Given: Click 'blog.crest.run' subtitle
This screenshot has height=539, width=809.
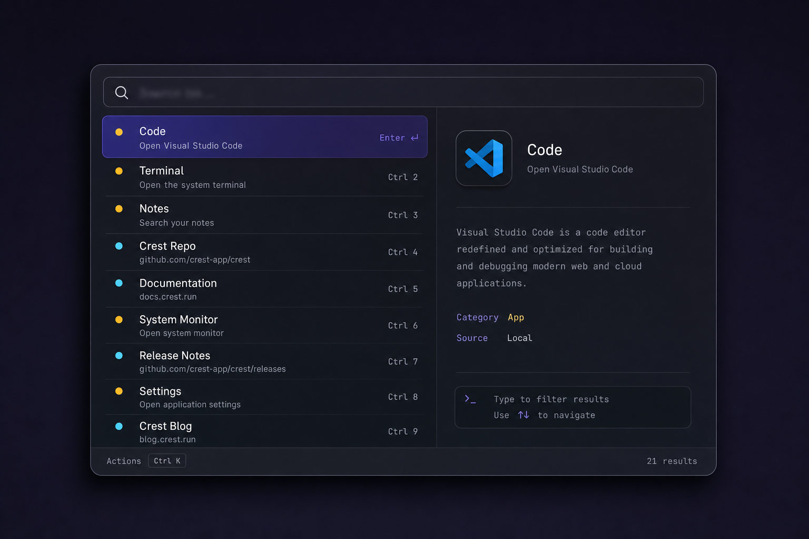Looking at the screenshot, I should click(x=167, y=440).
